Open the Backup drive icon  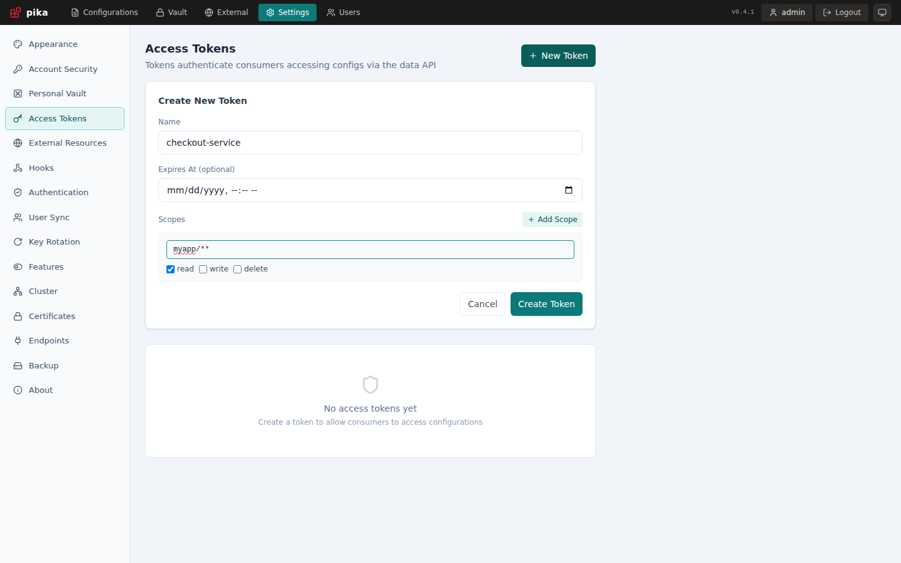[x=18, y=365]
